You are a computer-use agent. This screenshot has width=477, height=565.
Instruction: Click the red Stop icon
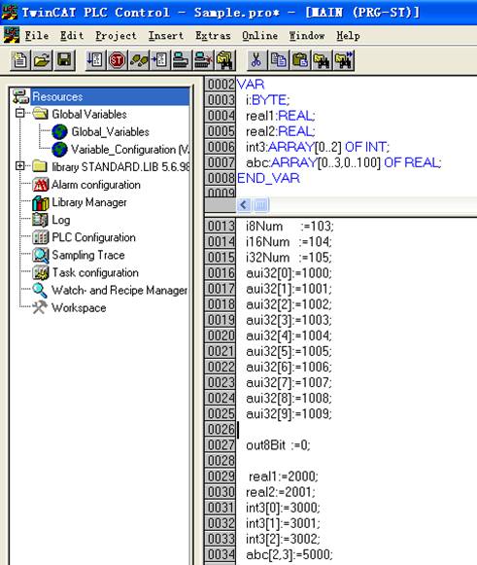pos(117,60)
